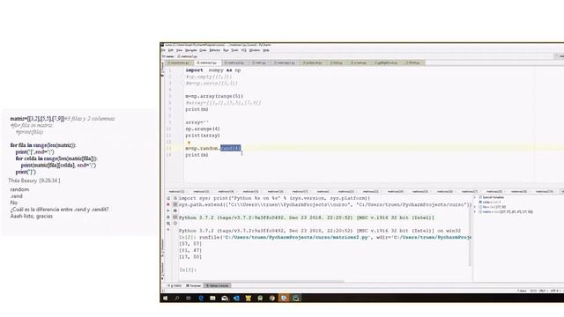Click the CRLF line separator in status bar
The image size is (564, 317).
coord(543,291)
